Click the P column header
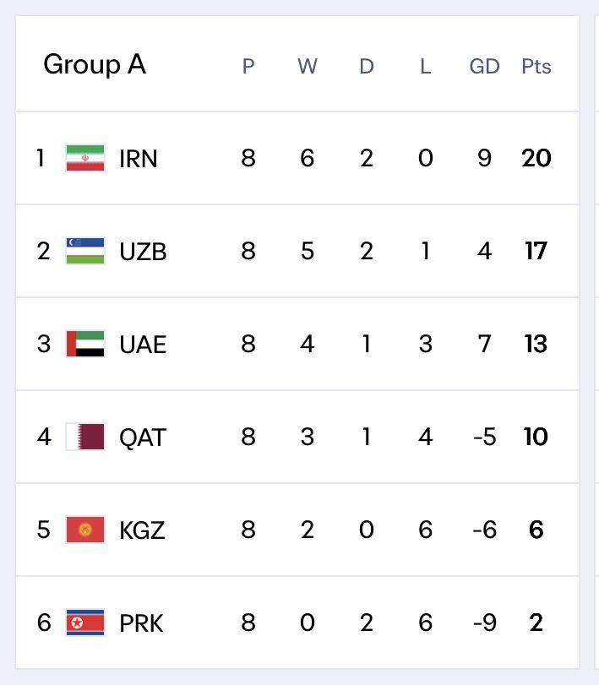This screenshot has height=685, width=599. [248, 67]
